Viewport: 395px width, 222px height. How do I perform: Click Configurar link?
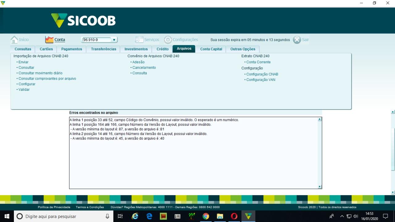pyautogui.click(x=27, y=84)
